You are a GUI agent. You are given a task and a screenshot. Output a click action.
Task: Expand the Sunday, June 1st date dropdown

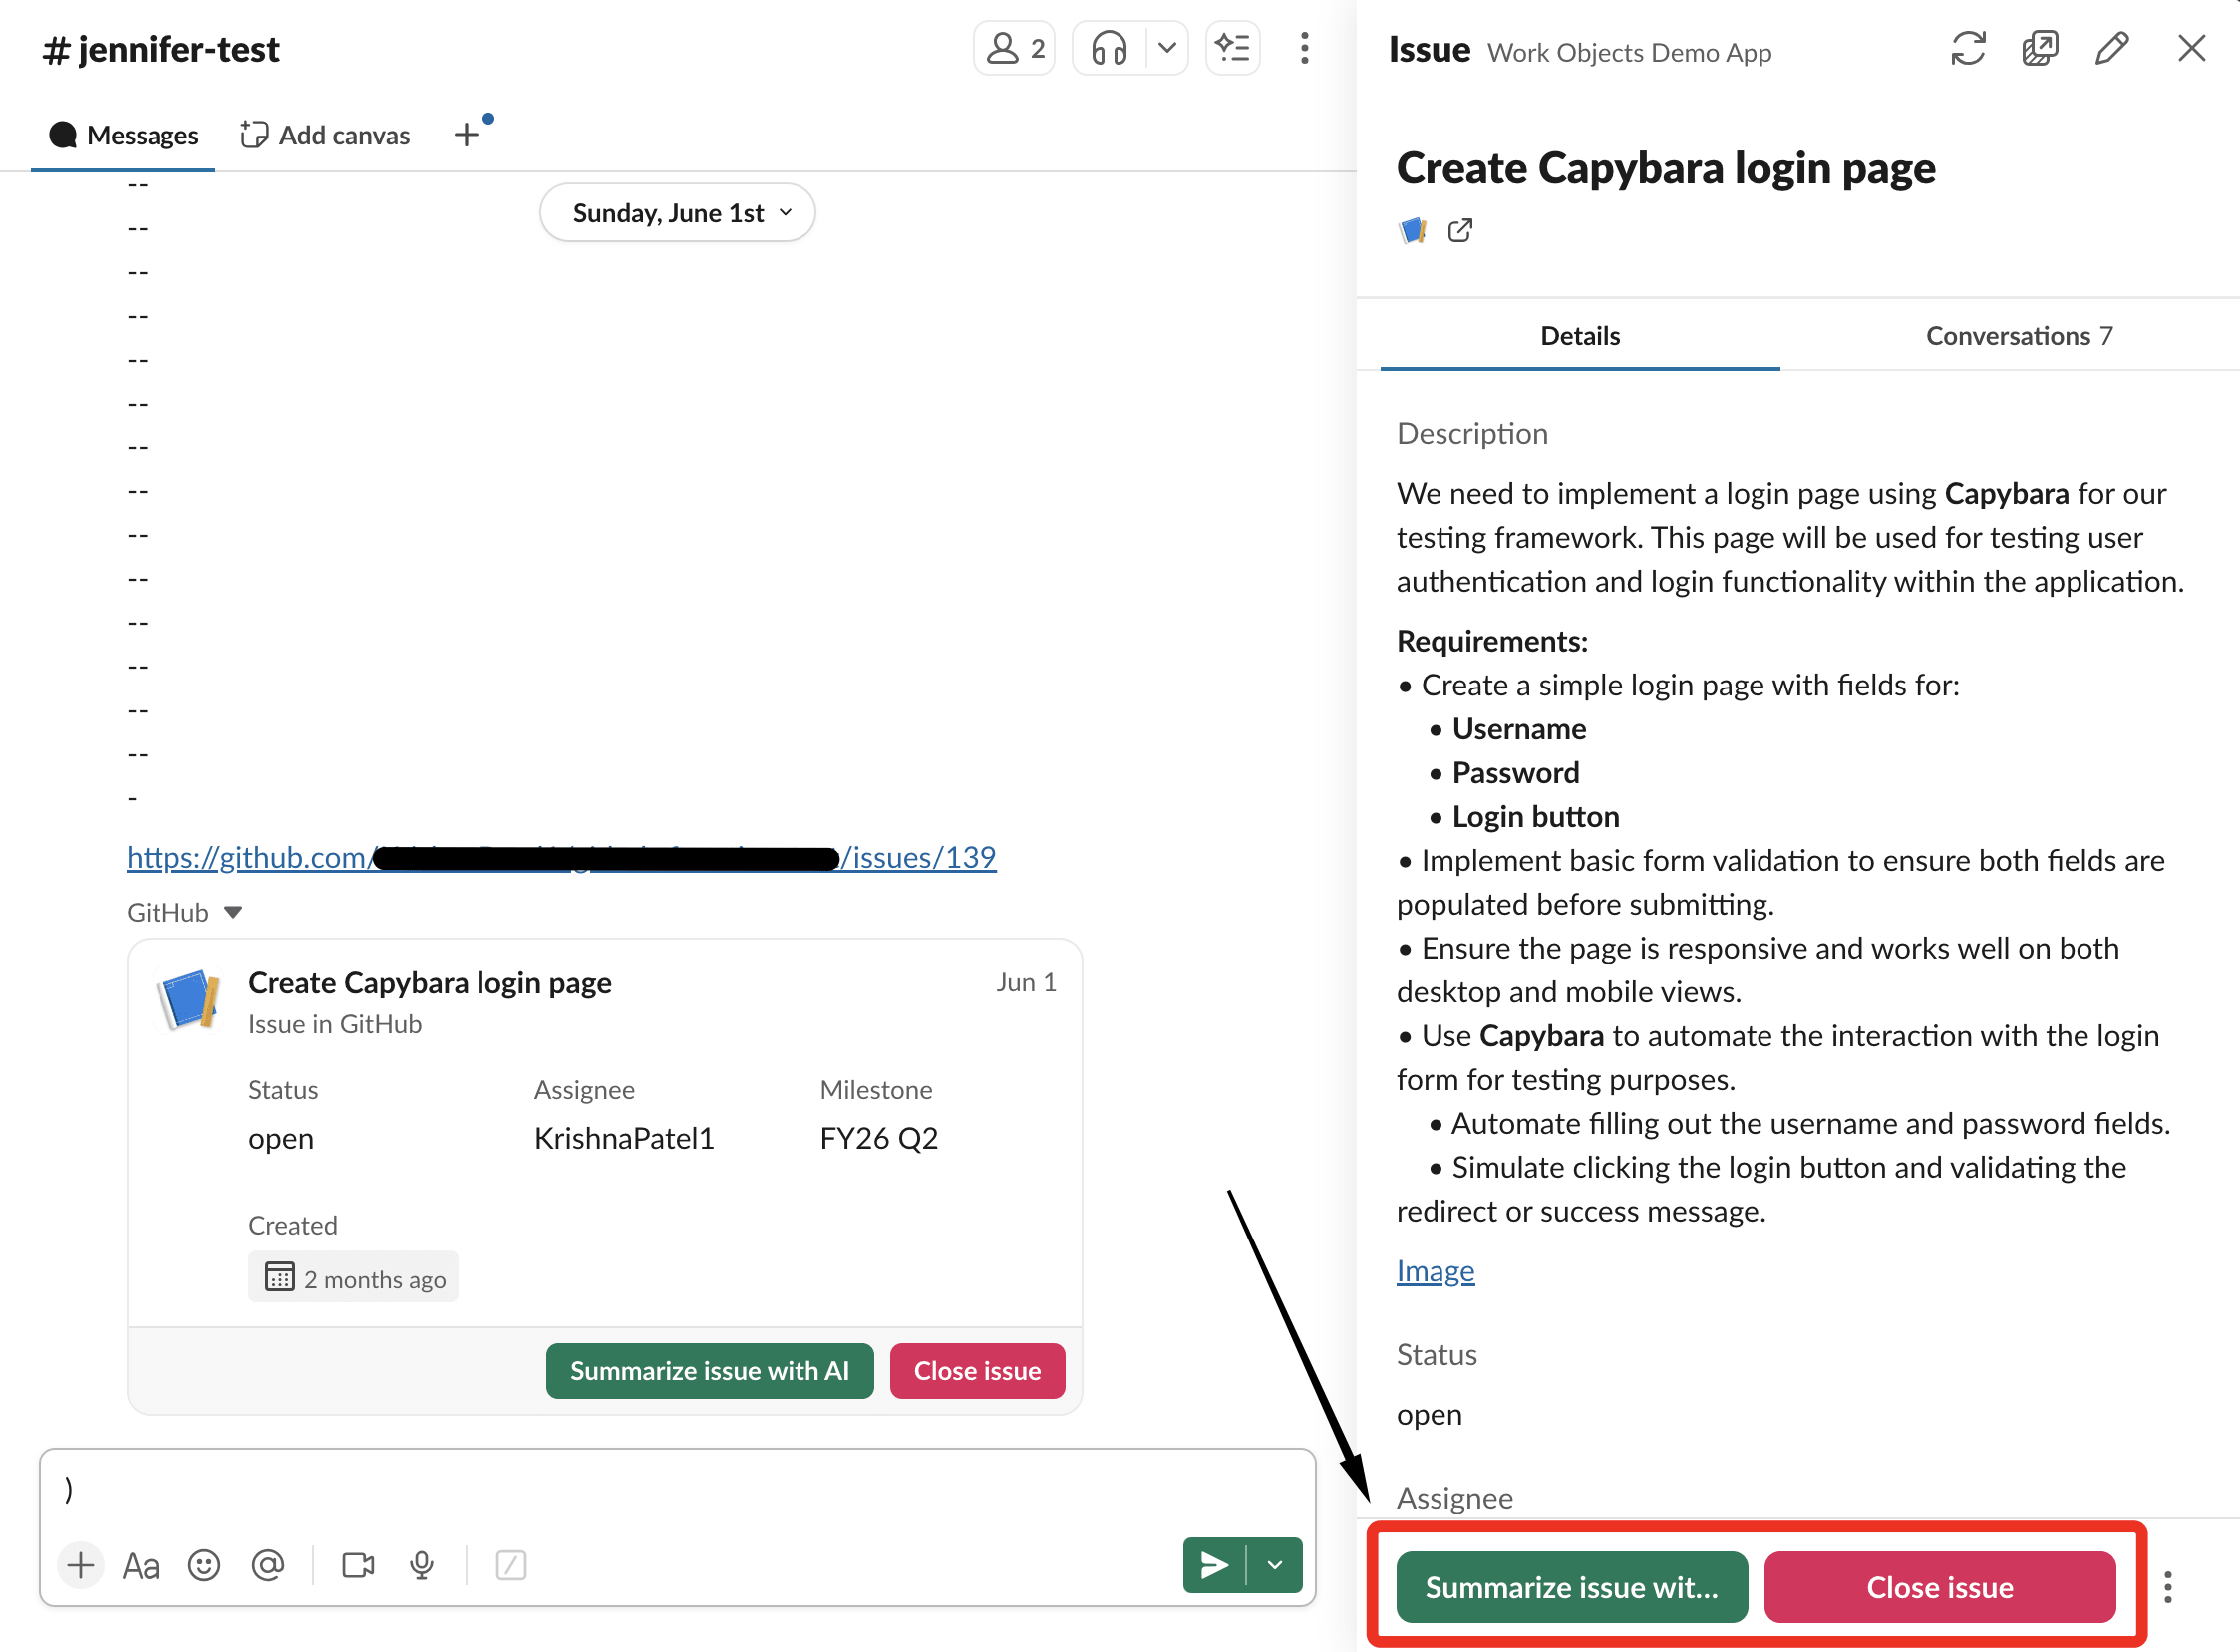point(678,213)
